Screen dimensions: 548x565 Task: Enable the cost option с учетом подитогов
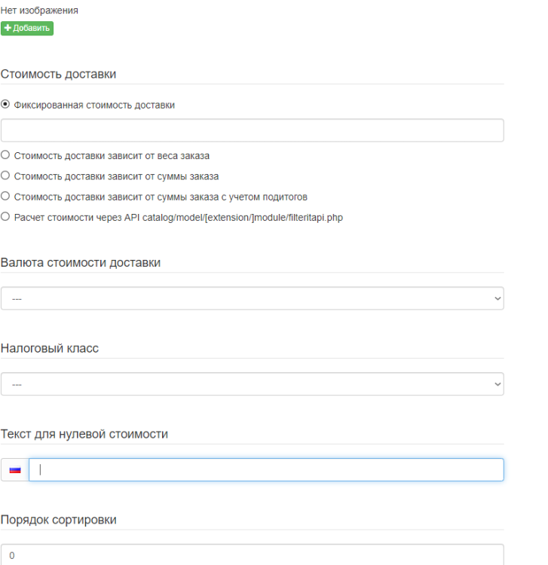(x=6, y=197)
